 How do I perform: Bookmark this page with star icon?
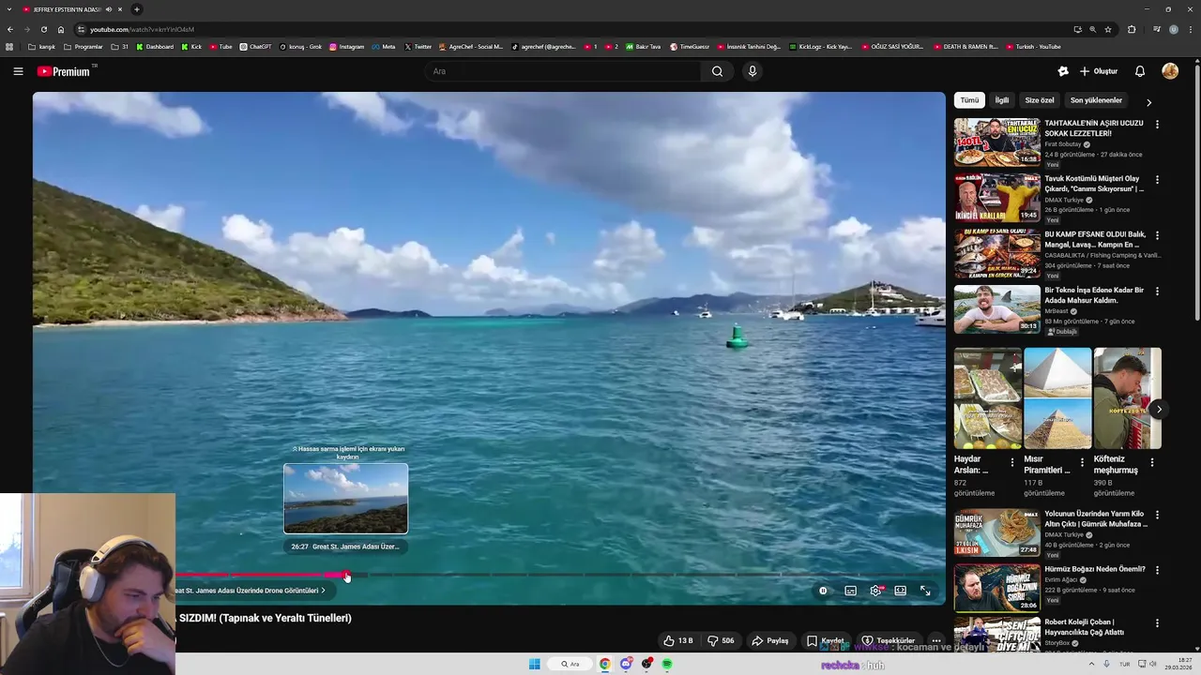[x=1108, y=29]
